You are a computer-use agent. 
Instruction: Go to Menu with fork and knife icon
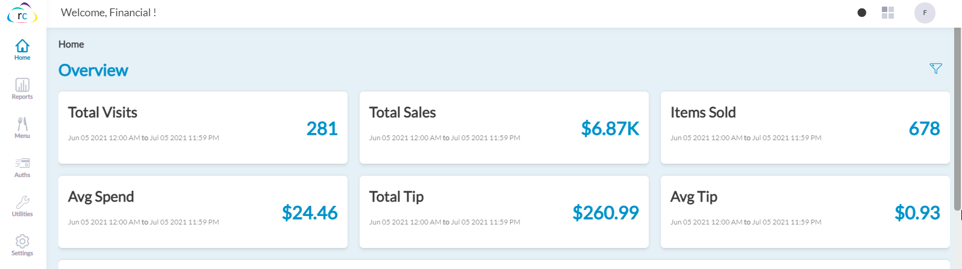coord(22,128)
